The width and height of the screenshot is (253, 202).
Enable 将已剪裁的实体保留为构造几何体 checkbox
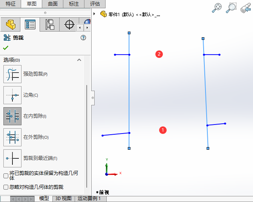pyautogui.click(x=6, y=176)
